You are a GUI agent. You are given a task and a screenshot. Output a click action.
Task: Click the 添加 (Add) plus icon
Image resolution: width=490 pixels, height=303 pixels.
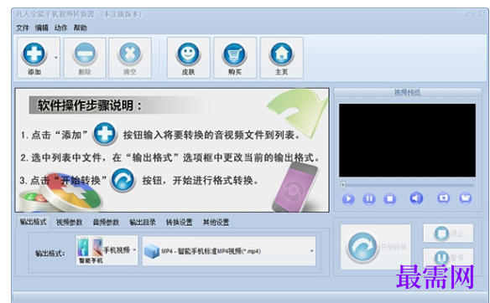(x=34, y=54)
